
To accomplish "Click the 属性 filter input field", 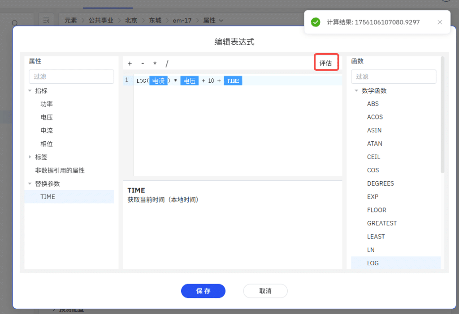I will (71, 76).
